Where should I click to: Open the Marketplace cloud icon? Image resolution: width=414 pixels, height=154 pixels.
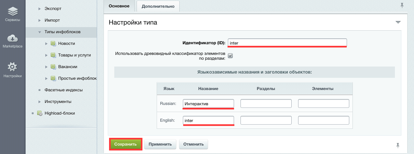(x=12, y=38)
